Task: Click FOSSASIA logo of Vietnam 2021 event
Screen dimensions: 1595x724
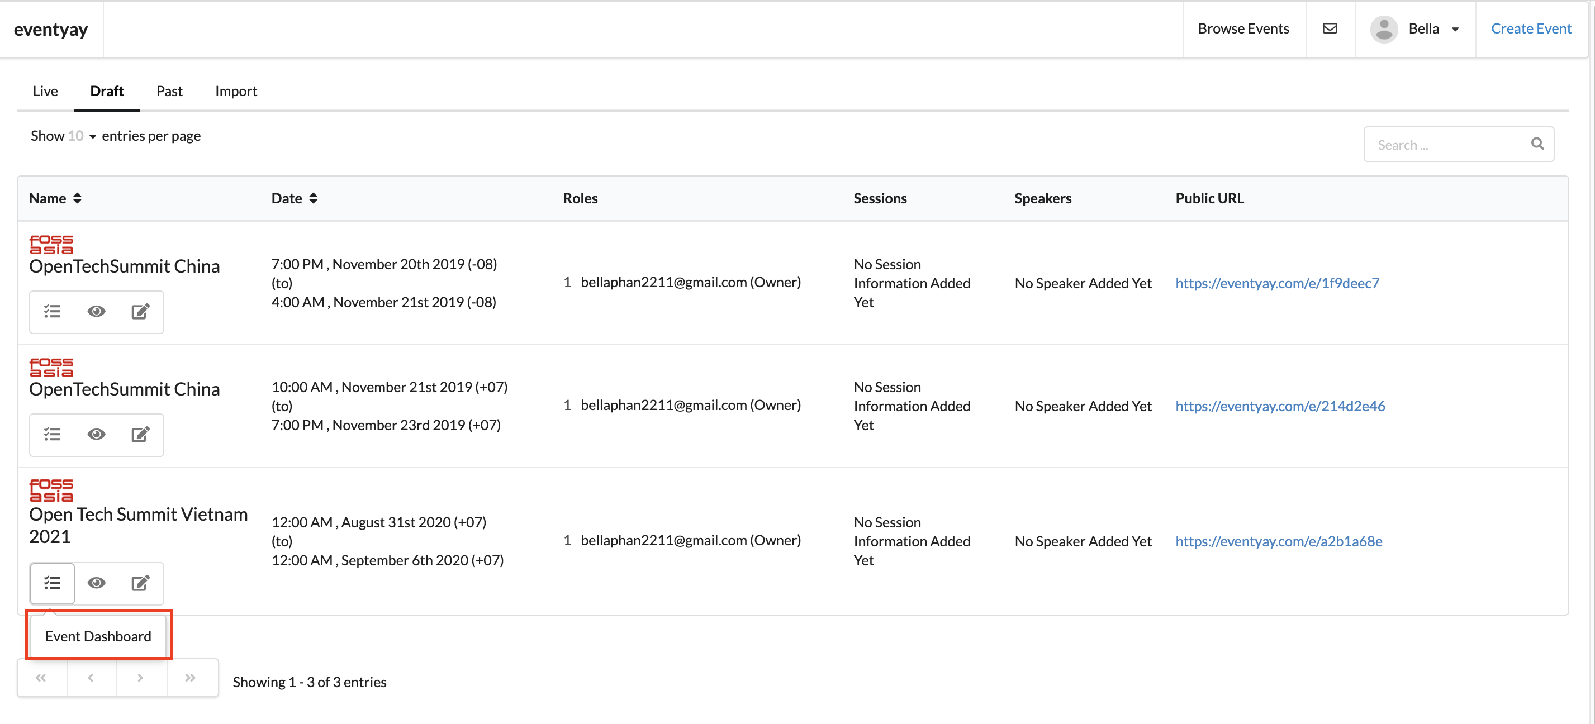Action: click(x=51, y=490)
